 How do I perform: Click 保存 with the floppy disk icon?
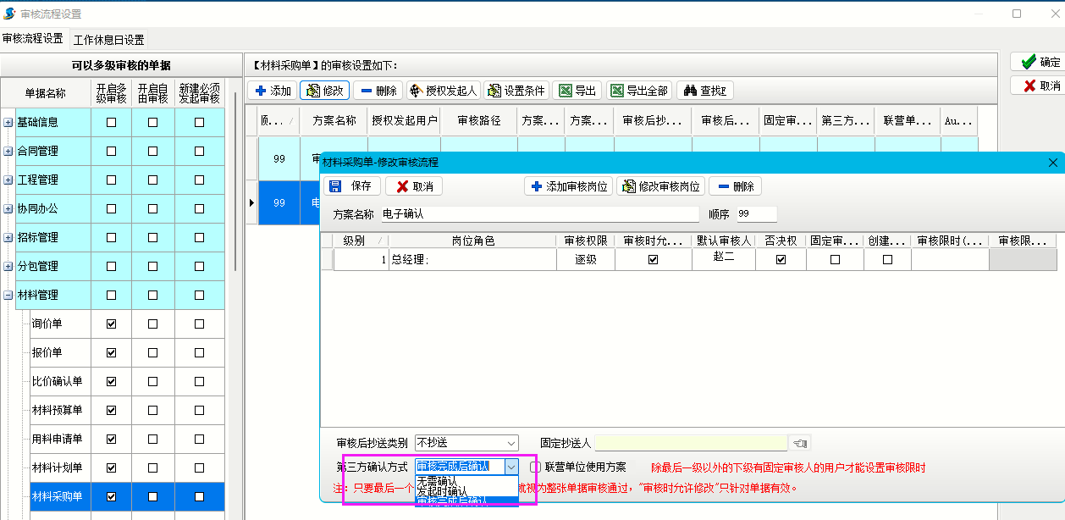pyautogui.click(x=350, y=186)
